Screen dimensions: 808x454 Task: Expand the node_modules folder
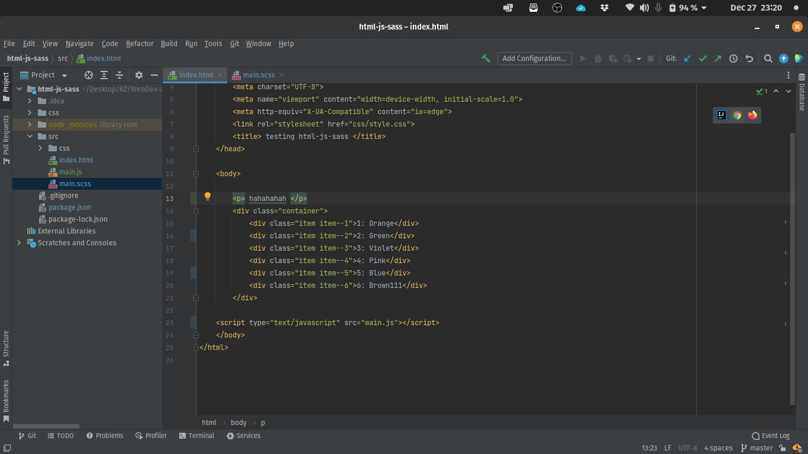pos(28,124)
